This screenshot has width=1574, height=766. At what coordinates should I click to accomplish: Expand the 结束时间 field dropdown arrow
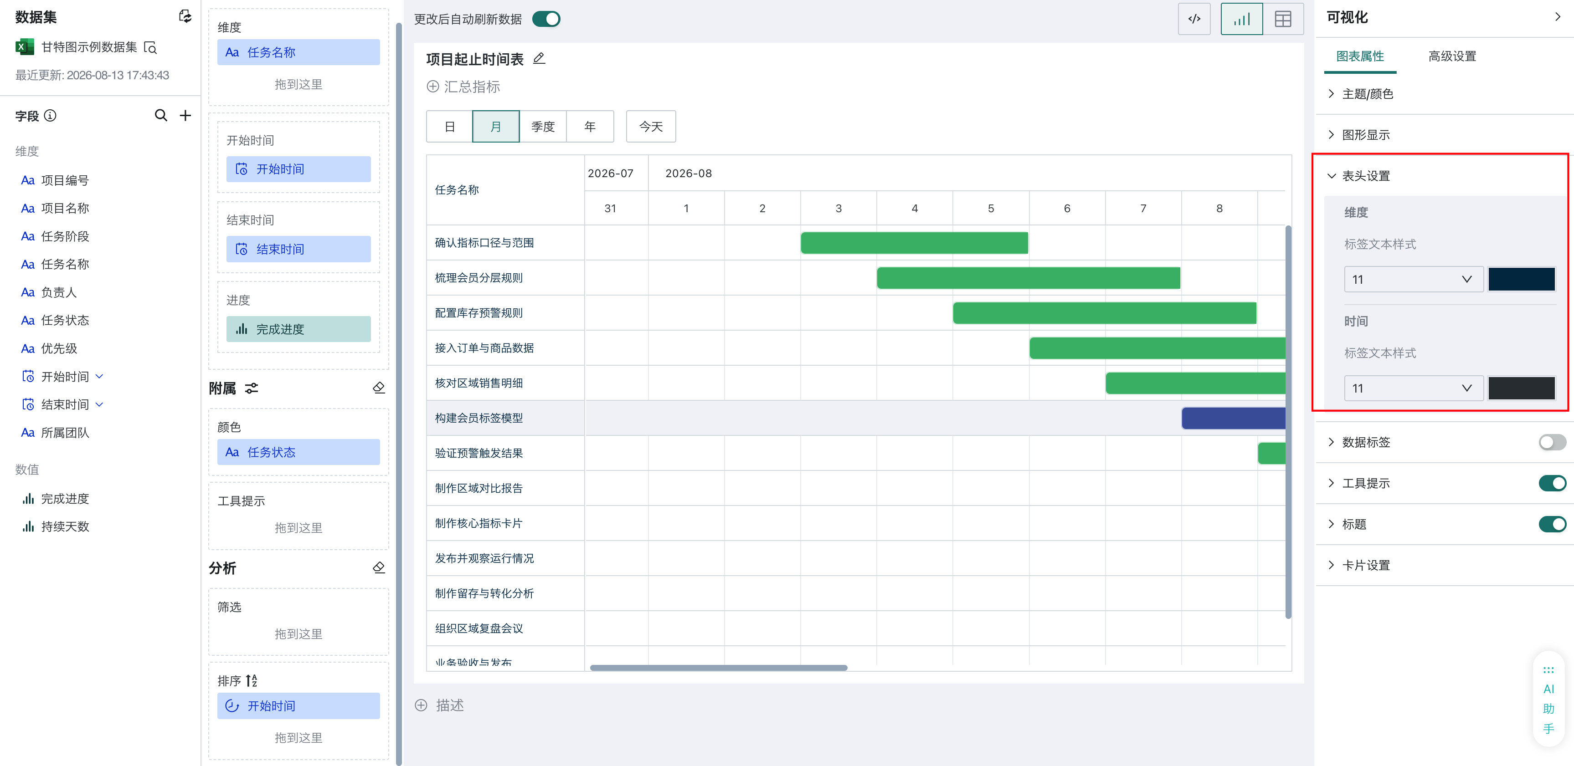(100, 404)
